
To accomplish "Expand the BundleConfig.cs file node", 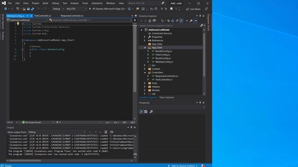I will [148, 51].
